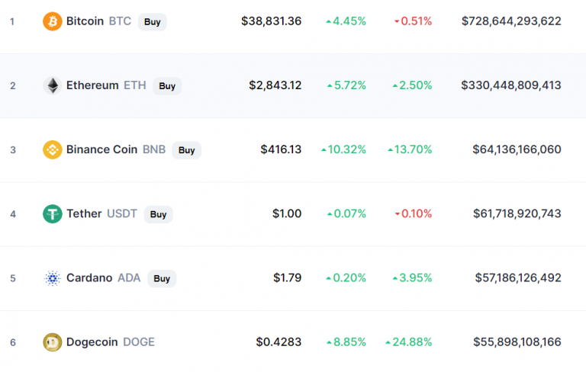The image size is (586, 372).
Task: Click the Dogecoin Shiba logo icon
Action: (x=53, y=342)
